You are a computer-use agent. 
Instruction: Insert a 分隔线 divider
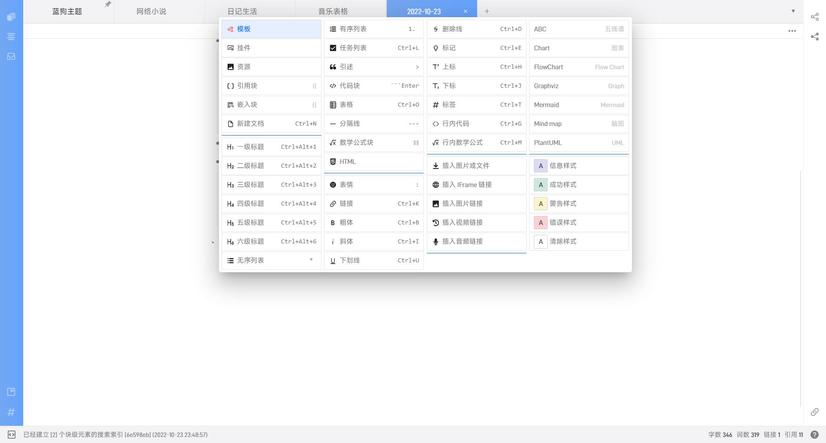[374, 123]
